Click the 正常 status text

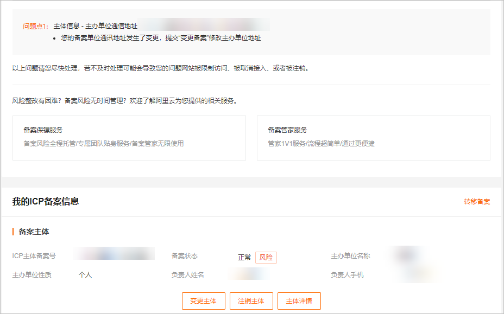[x=244, y=258]
